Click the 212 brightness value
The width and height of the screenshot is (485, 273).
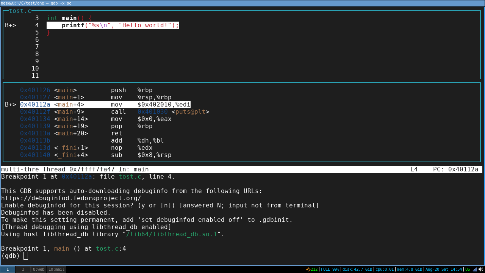(x=314, y=269)
